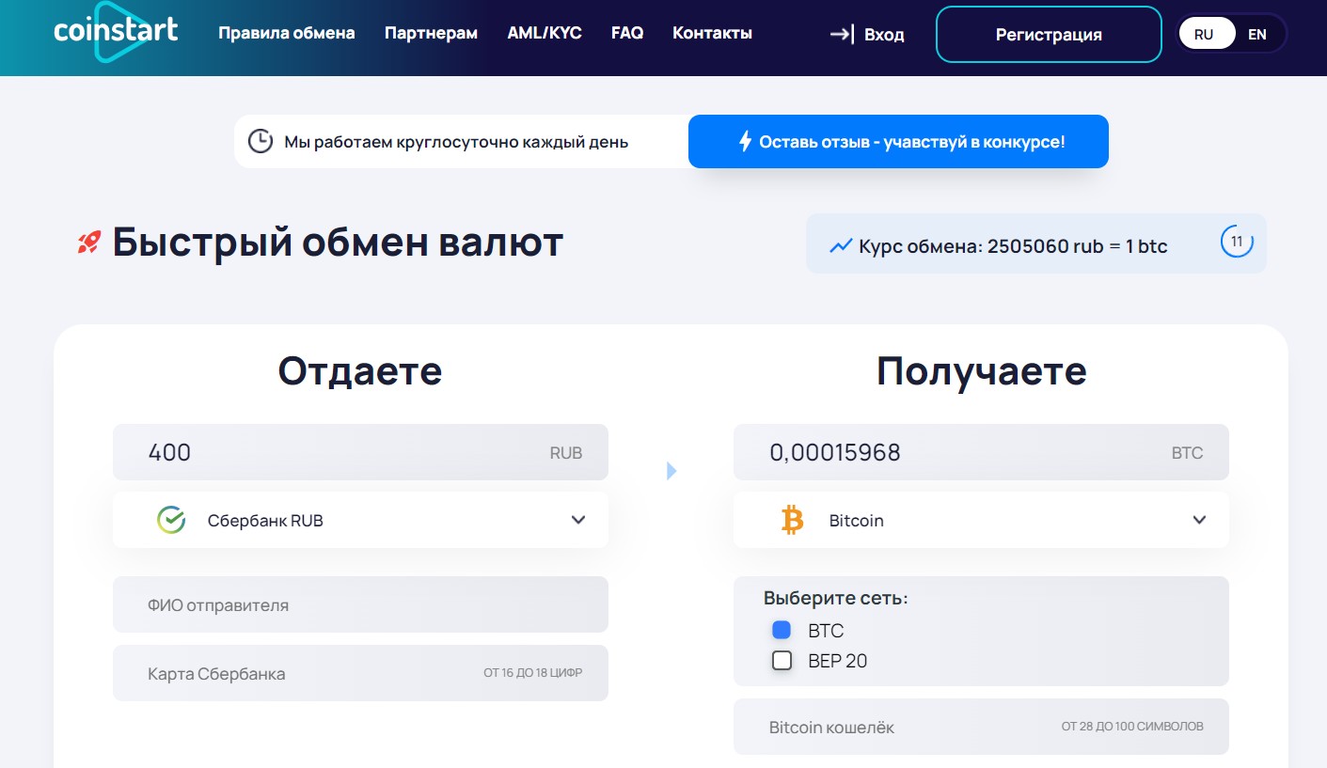Image resolution: width=1327 pixels, height=768 pixels.
Task: Click the Bitcoin кошелёк input field
Action: pyautogui.click(x=981, y=727)
